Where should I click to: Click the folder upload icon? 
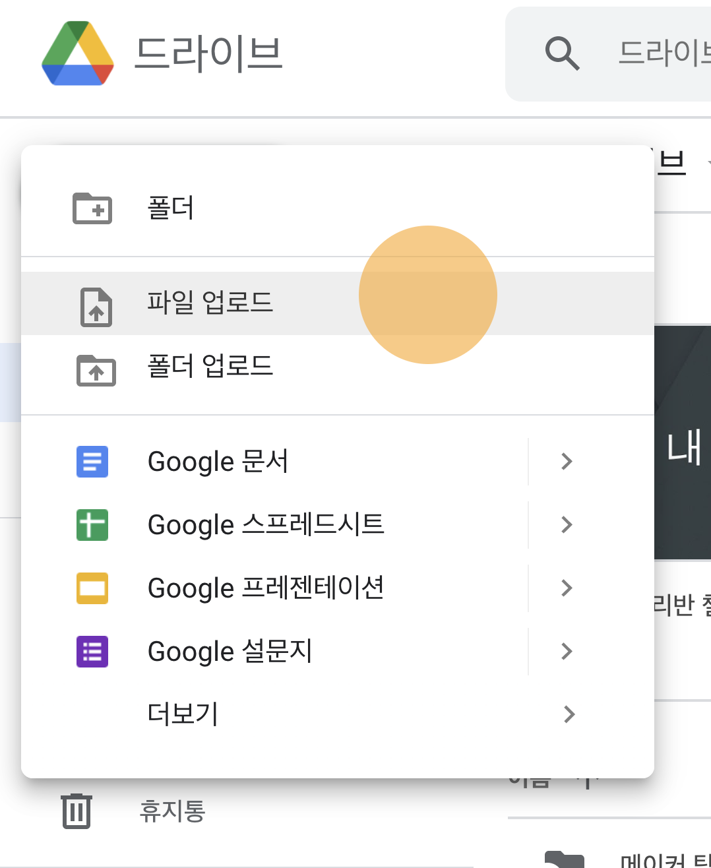(x=96, y=370)
